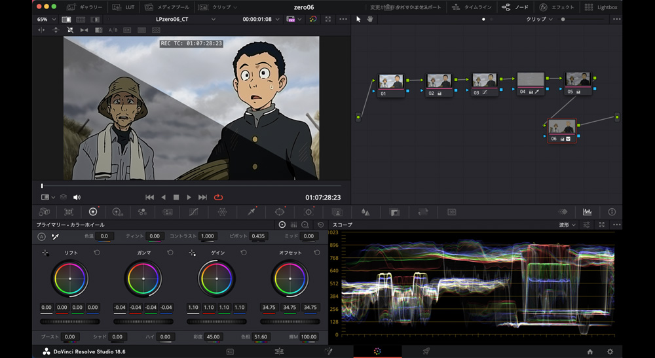The width and height of the screenshot is (655, 358).
Task: Toggle loop playback in viewer
Action: pyautogui.click(x=218, y=197)
